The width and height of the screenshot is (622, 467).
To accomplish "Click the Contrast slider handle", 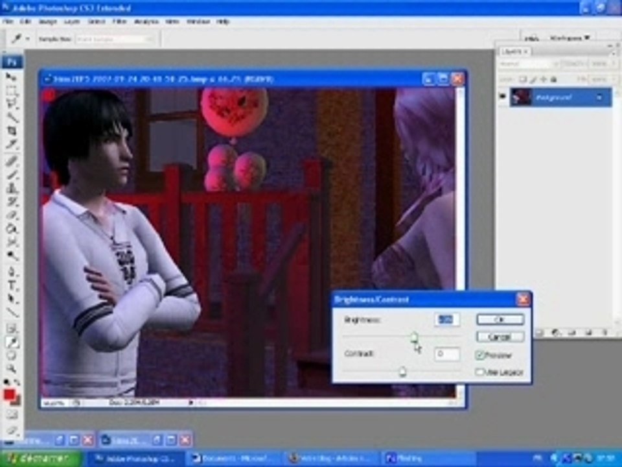I will tap(402, 372).
